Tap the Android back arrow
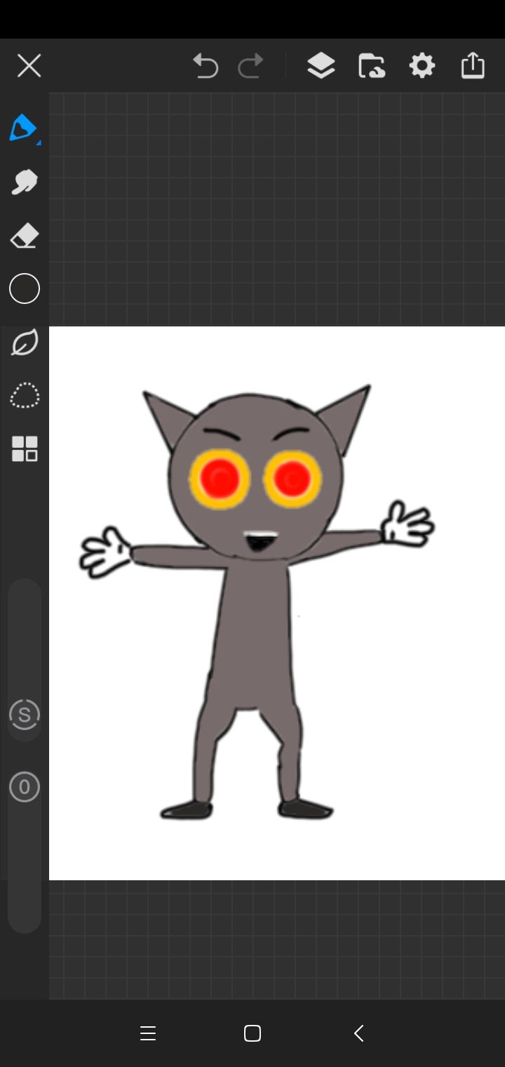 point(358,1033)
